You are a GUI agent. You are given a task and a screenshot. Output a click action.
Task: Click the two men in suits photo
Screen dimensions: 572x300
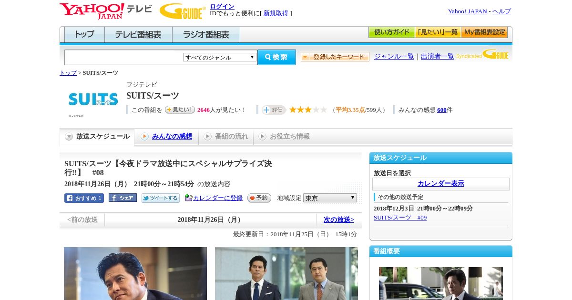[x=286, y=273]
